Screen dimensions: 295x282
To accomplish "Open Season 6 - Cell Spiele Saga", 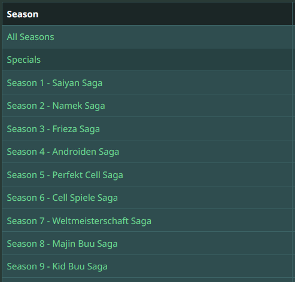I will point(62,198).
